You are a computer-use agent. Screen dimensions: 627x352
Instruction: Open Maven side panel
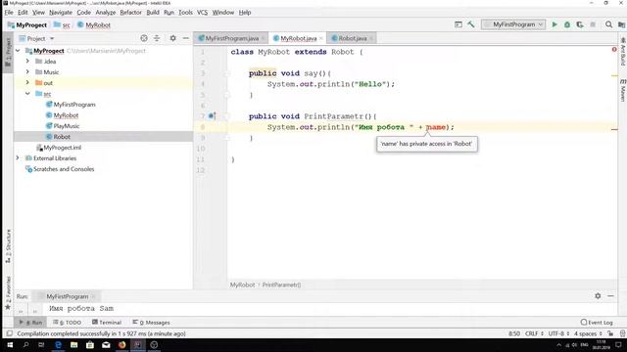[623, 90]
